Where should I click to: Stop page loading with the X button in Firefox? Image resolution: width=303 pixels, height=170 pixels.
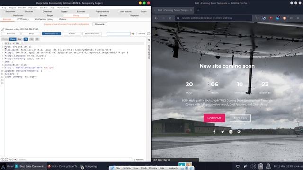(x=170, y=18)
